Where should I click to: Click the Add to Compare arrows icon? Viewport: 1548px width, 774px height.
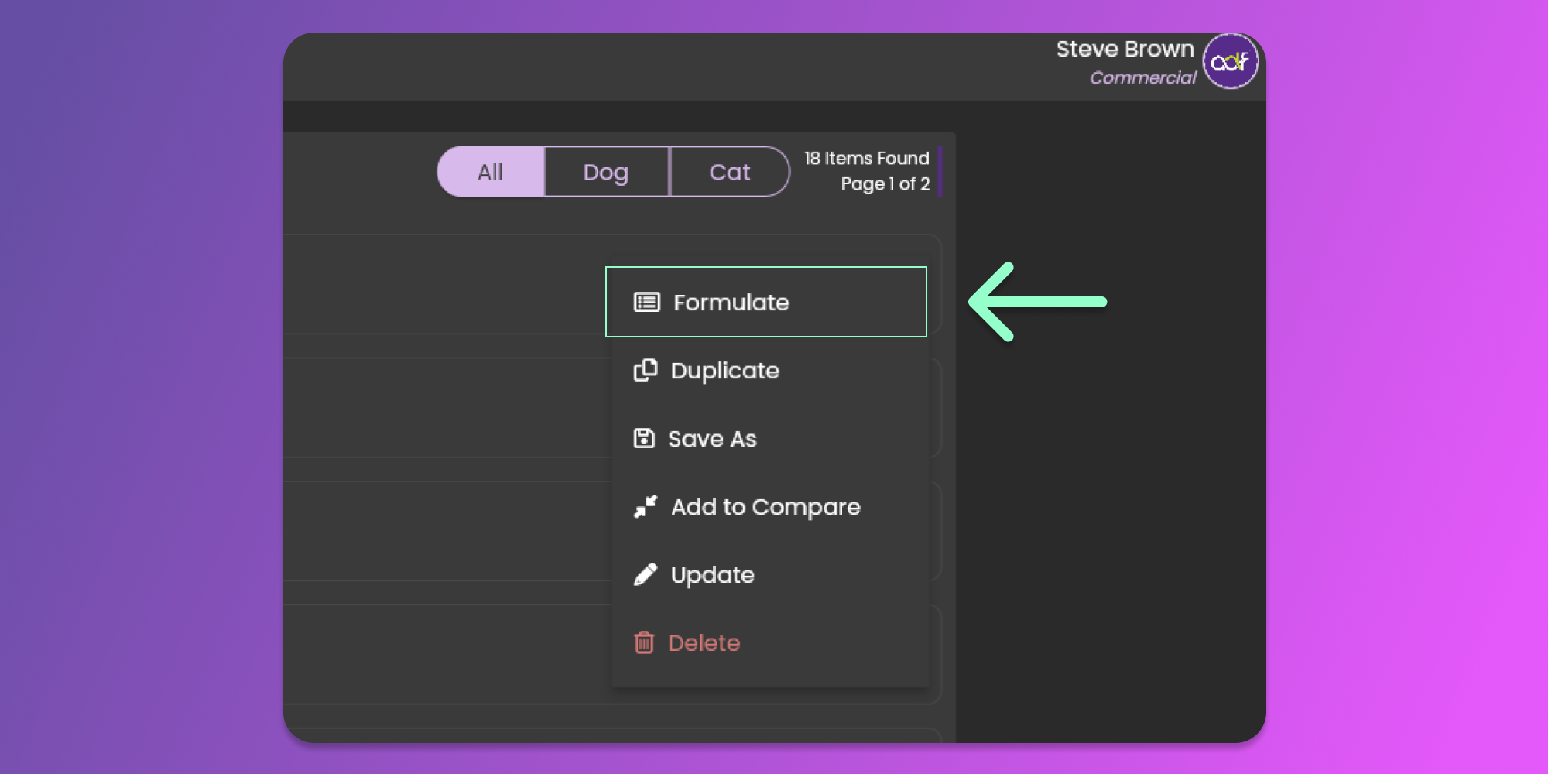[646, 507]
